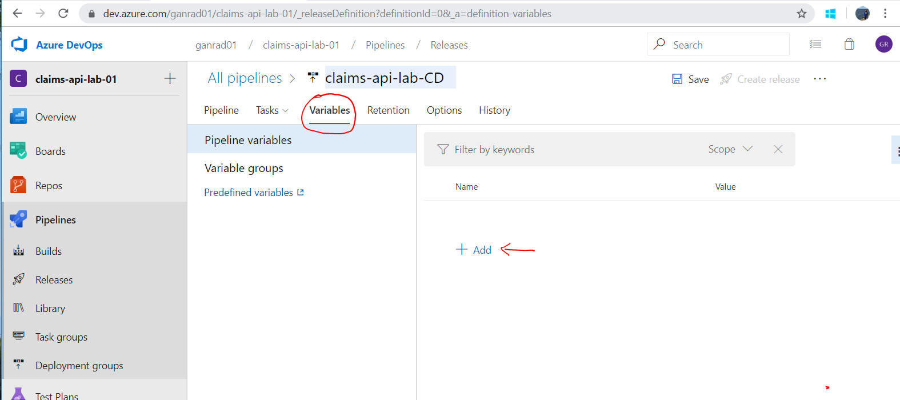Open the more actions ellipsis menu
The height and width of the screenshot is (400, 900).
(820, 78)
